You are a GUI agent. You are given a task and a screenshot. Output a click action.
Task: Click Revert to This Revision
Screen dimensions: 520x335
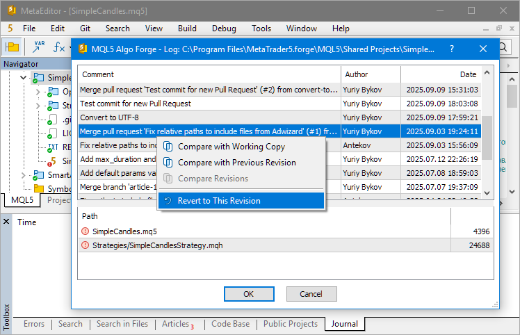241,201
